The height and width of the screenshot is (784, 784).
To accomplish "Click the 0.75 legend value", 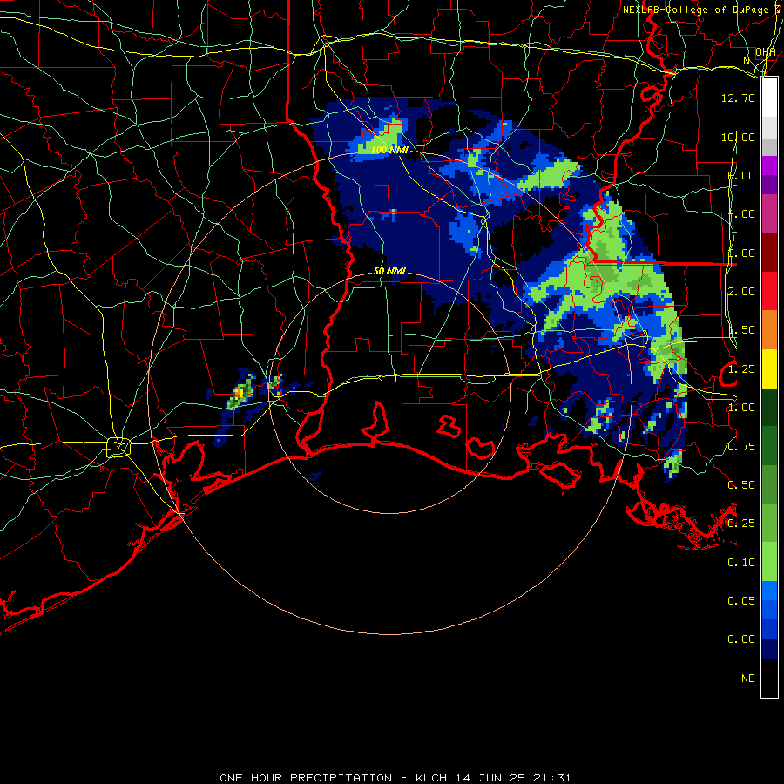I will point(741,447).
